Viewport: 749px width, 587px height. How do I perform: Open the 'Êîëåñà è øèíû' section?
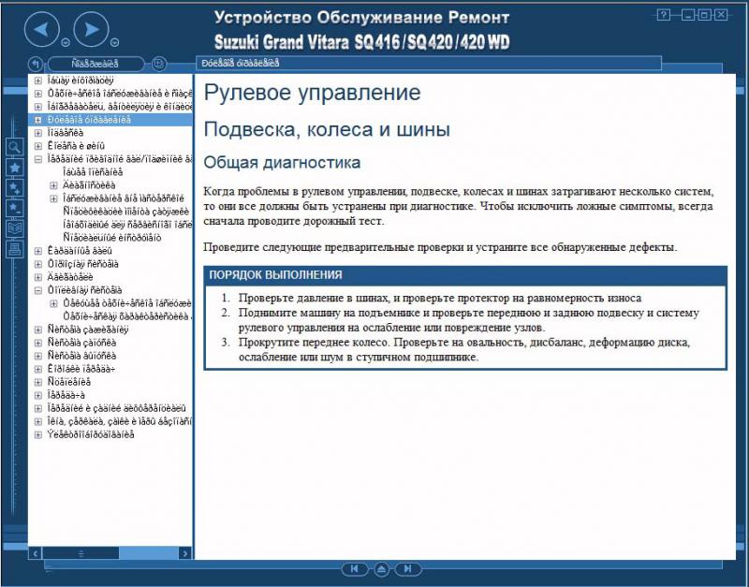pyautogui.click(x=76, y=146)
